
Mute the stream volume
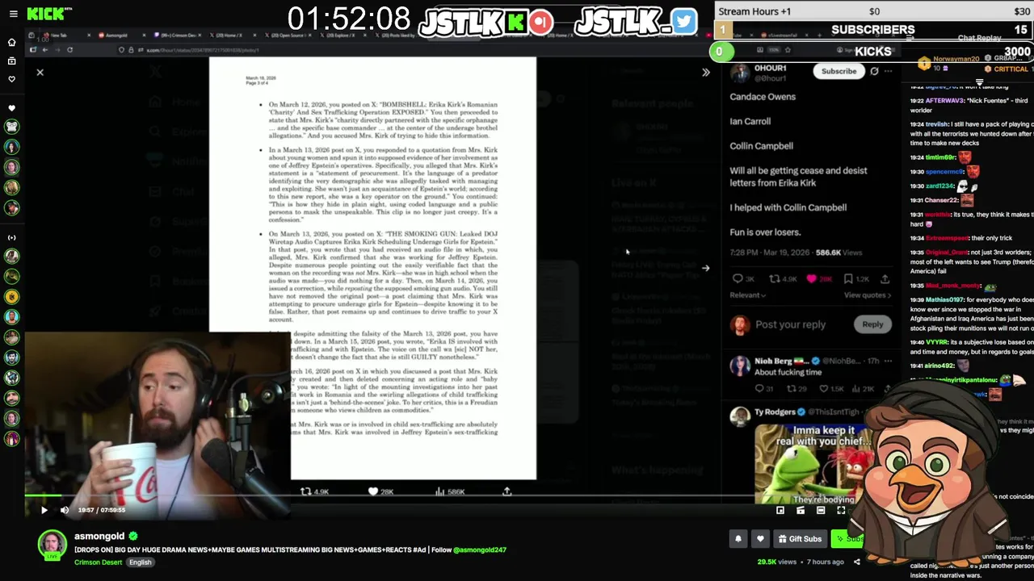click(x=65, y=510)
